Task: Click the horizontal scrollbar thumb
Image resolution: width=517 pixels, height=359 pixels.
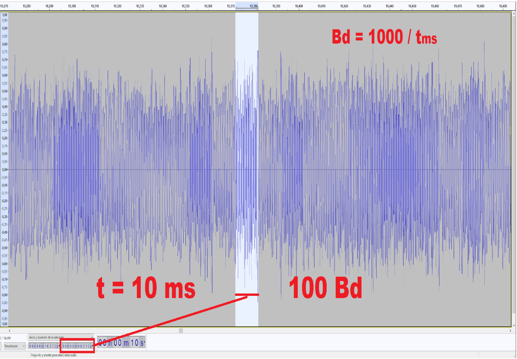Action: coord(181,331)
